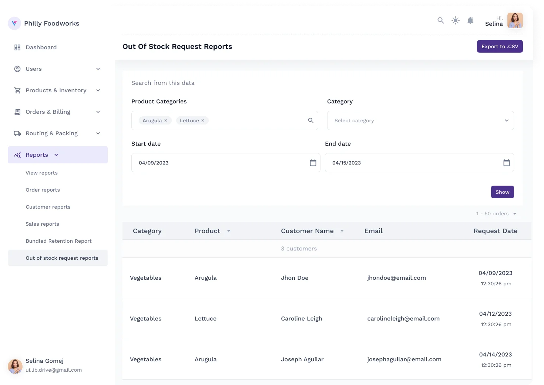Open the notifications bell
544x385 pixels.
pos(470,20)
